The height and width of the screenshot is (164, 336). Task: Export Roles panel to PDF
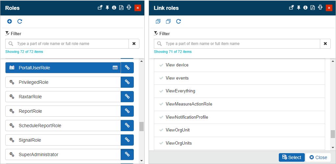[x=121, y=8]
